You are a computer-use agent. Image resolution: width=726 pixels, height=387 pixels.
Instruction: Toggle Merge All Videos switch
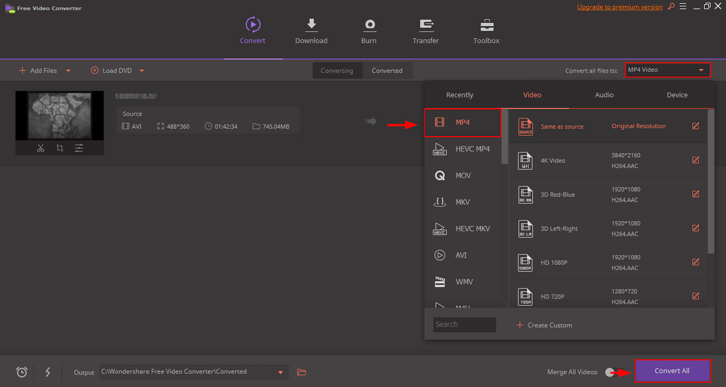[x=610, y=372]
